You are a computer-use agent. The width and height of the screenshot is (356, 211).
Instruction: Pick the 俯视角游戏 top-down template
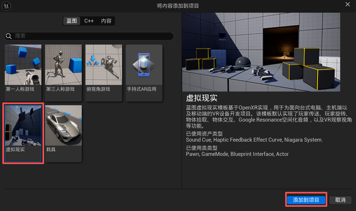pyautogui.click(x=104, y=69)
